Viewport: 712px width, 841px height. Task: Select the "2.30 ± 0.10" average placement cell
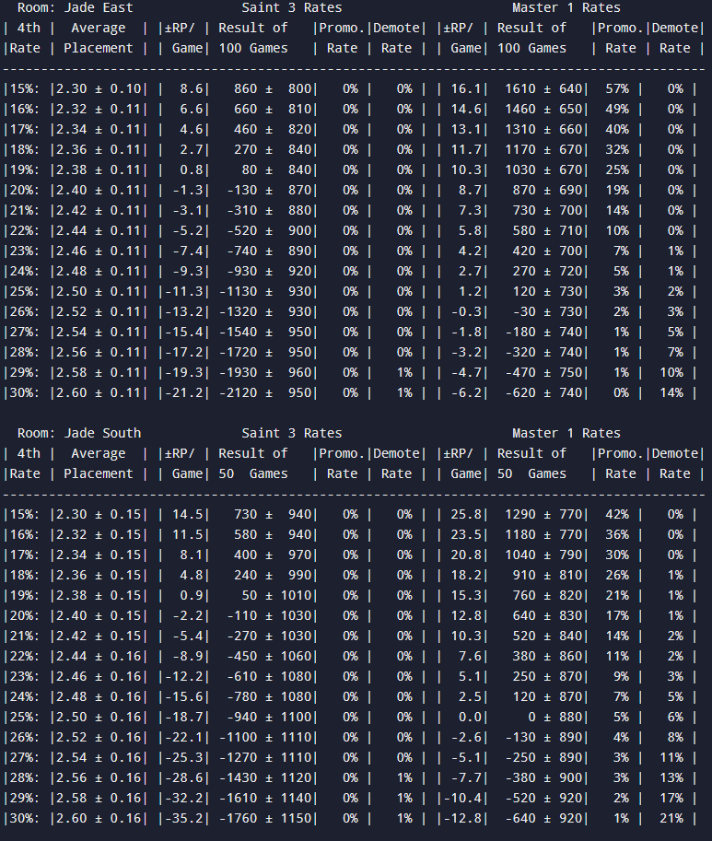[x=99, y=89]
